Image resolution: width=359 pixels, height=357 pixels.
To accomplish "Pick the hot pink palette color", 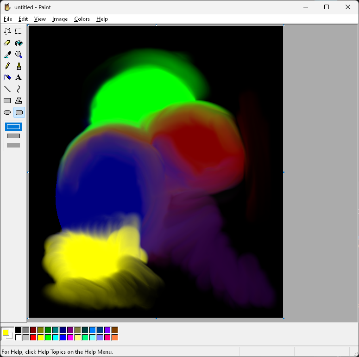I will coord(107,337).
